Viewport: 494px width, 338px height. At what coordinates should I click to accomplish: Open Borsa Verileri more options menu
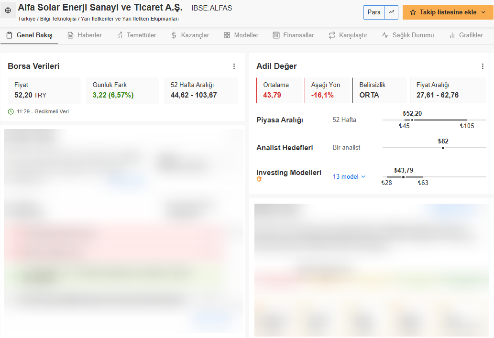pyautogui.click(x=234, y=66)
